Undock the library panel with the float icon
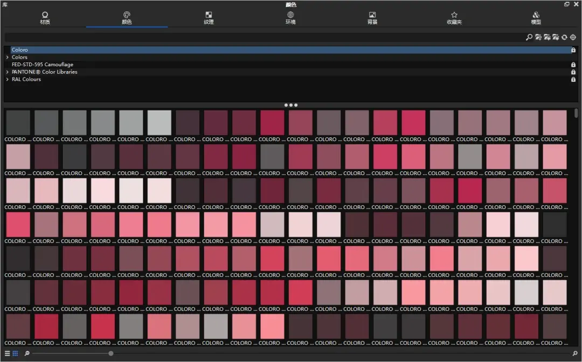The width and height of the screenshot is (582, 362). 567,4
